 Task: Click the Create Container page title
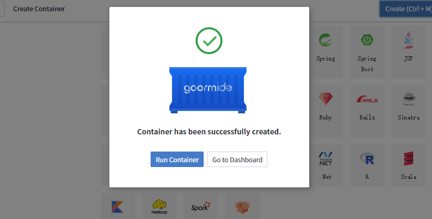coord(39,9)
